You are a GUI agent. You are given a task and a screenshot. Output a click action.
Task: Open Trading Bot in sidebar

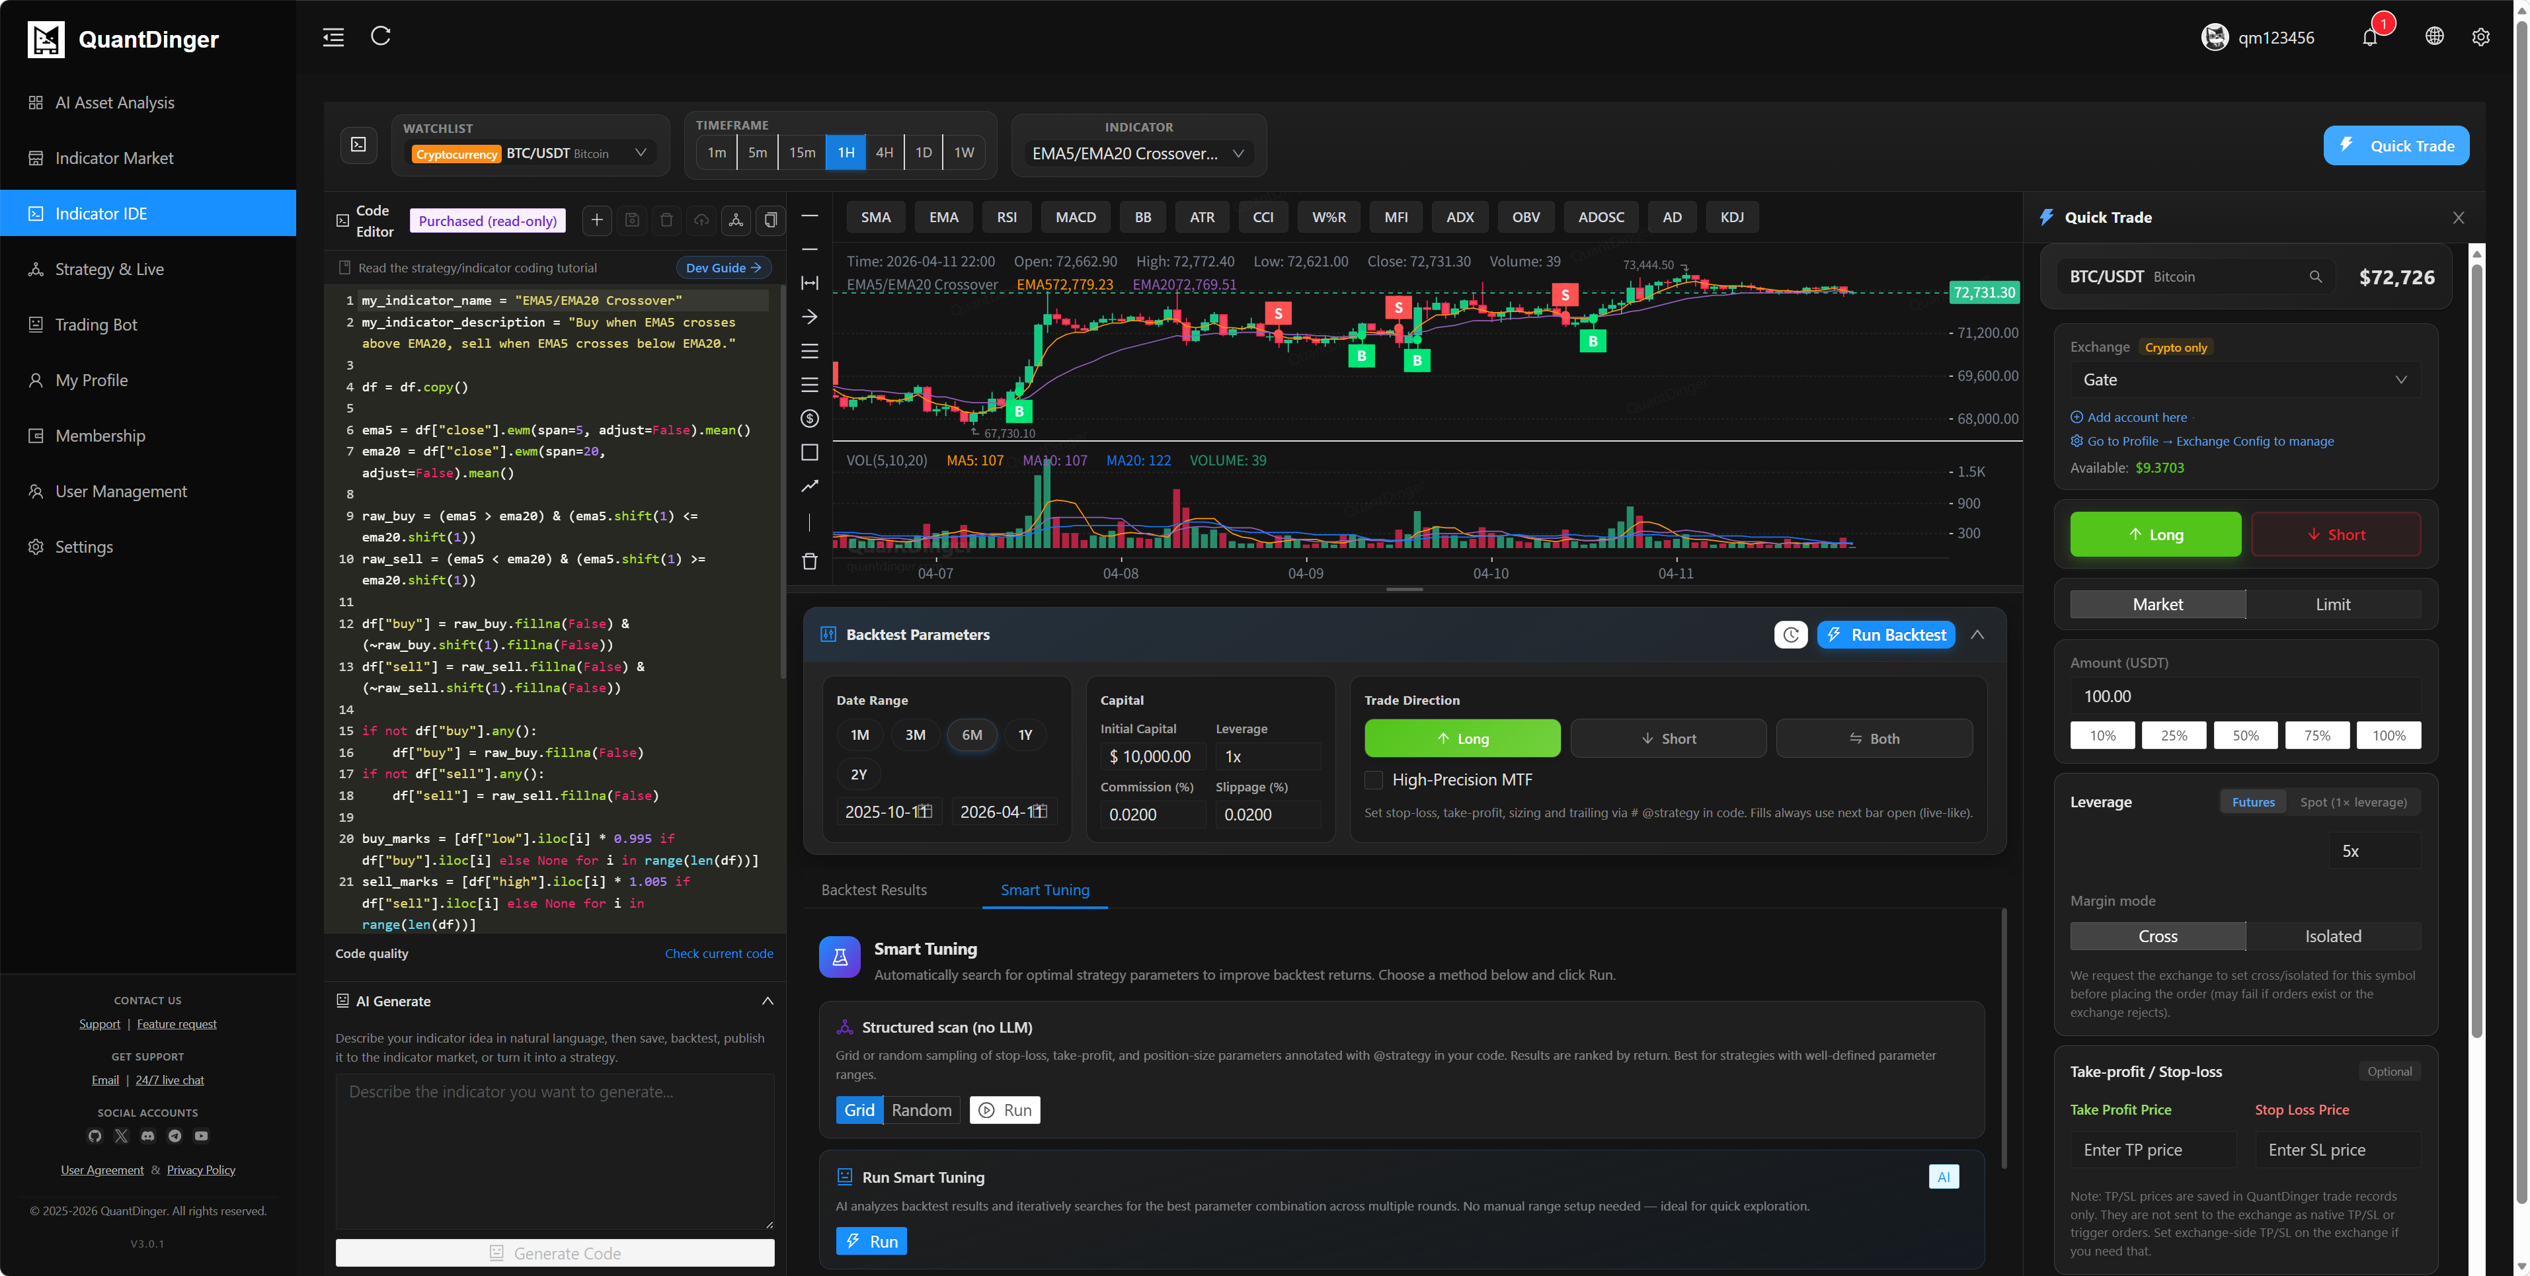pyautogui.click(x=97, y=324)
